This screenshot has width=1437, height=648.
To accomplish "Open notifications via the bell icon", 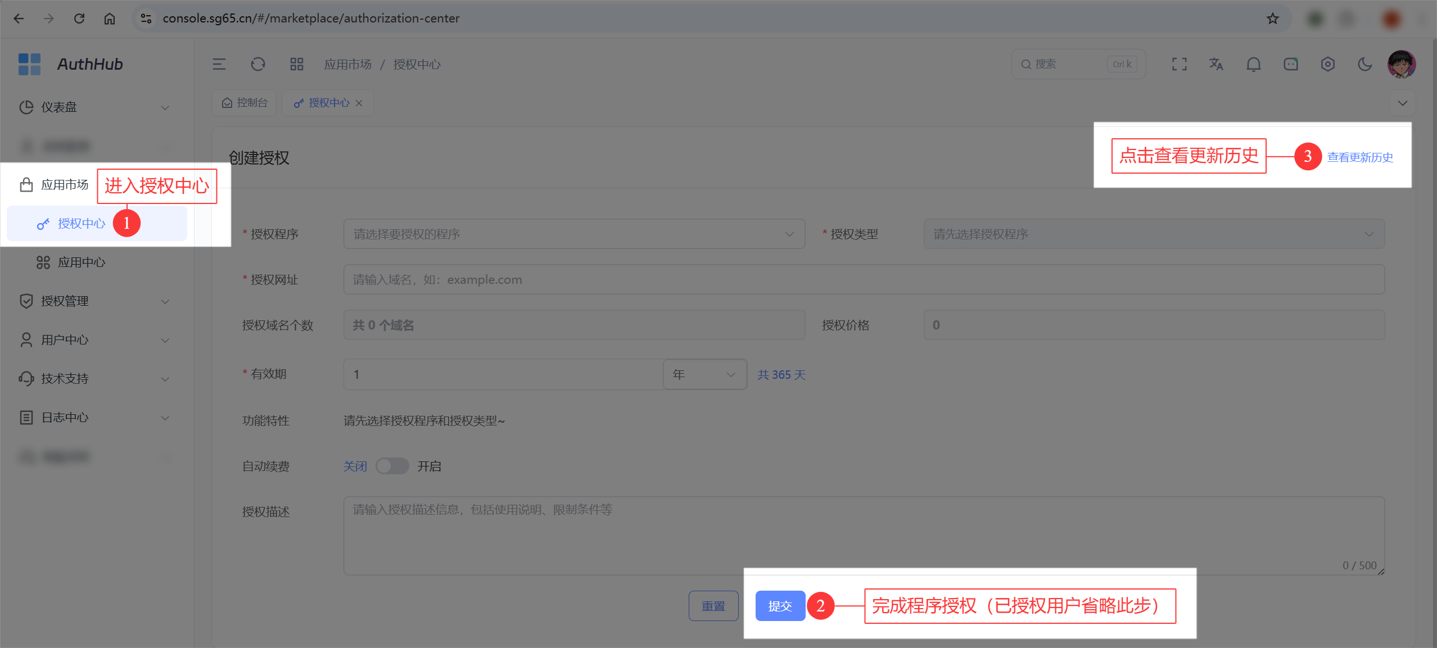I will pyautogui.click(x=1254, y=64).
